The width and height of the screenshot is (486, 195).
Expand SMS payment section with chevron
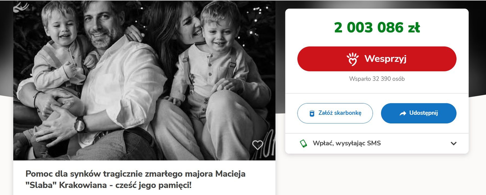[x=454, y=143]
